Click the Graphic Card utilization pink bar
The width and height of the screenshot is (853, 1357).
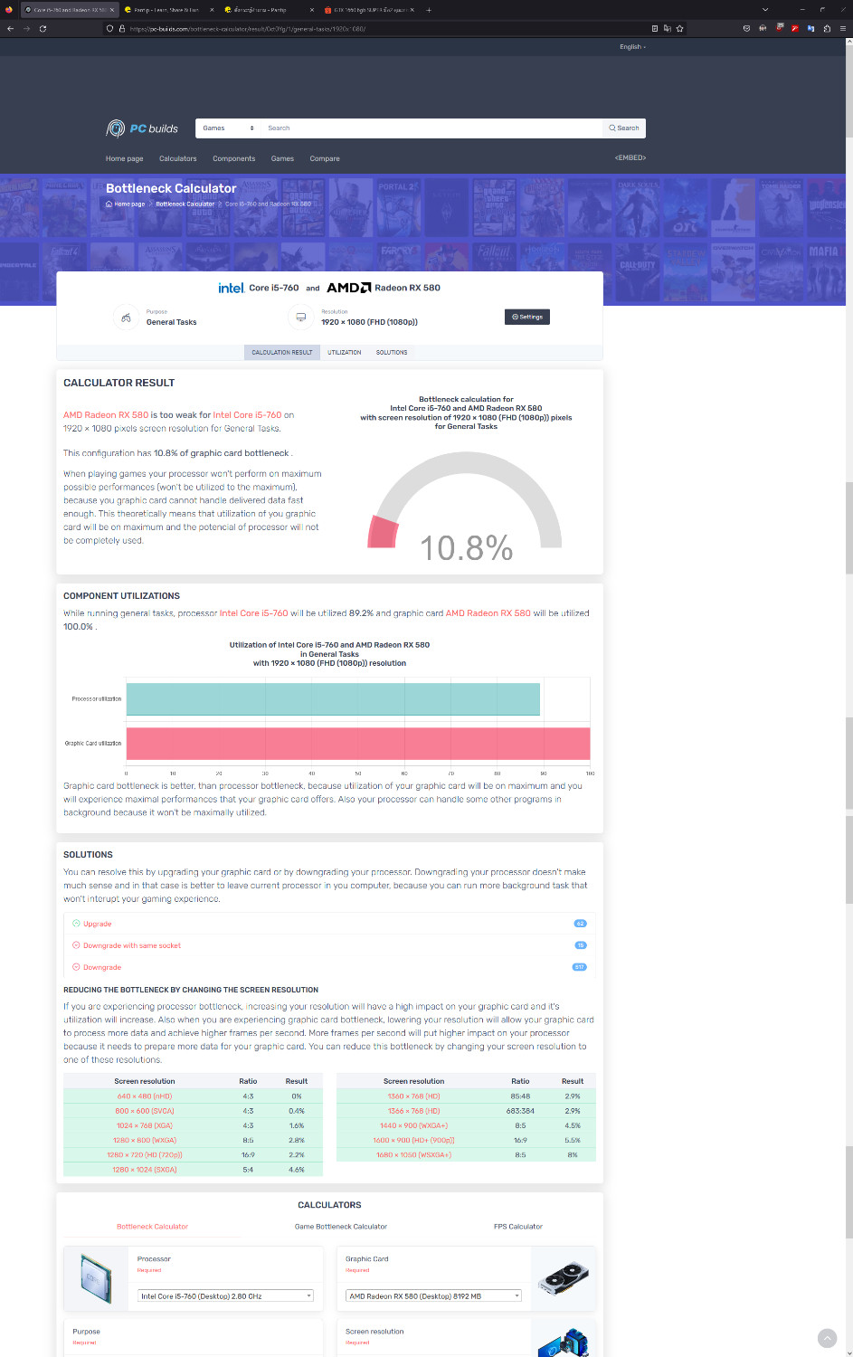pyautogui.click(x=358, y=744)
